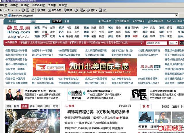Click the 鳳凰網 ifeng.com logo

18,30
